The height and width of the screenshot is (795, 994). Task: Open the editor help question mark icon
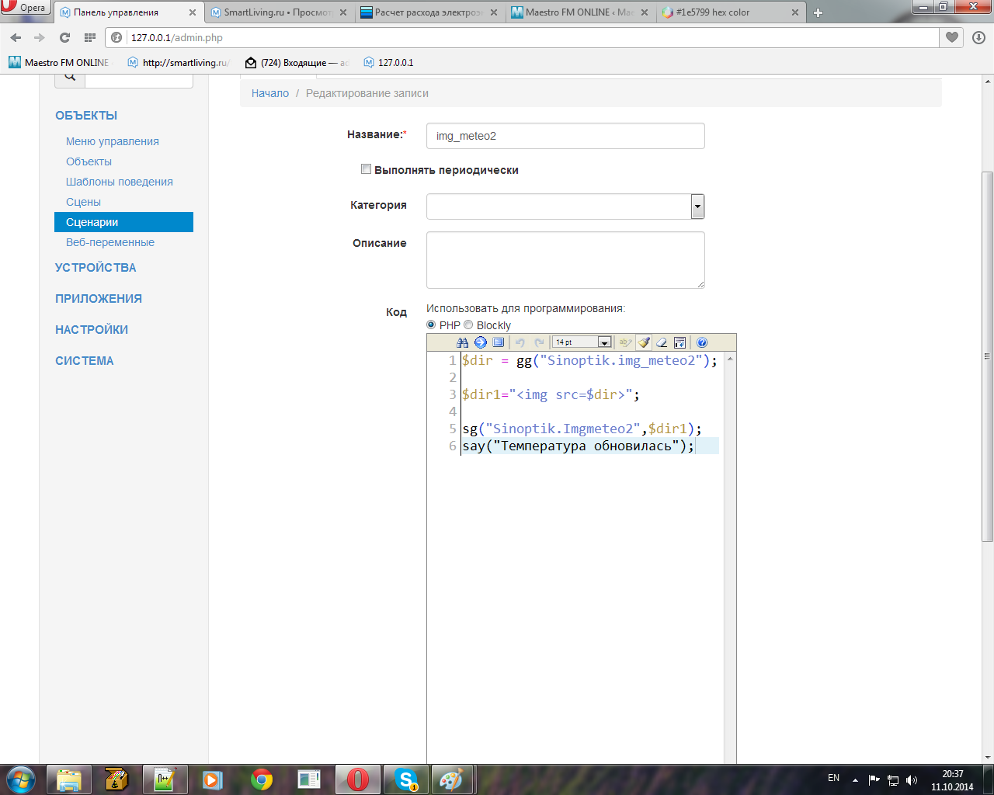(x=702, y=342)
